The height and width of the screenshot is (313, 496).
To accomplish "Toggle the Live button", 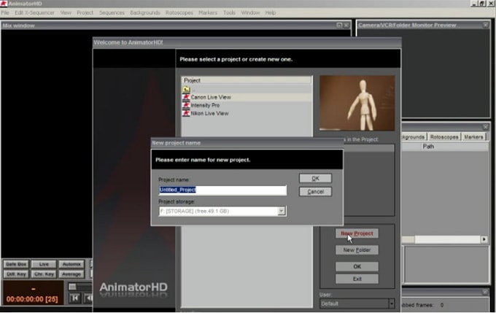I will (x=44, y=264).
